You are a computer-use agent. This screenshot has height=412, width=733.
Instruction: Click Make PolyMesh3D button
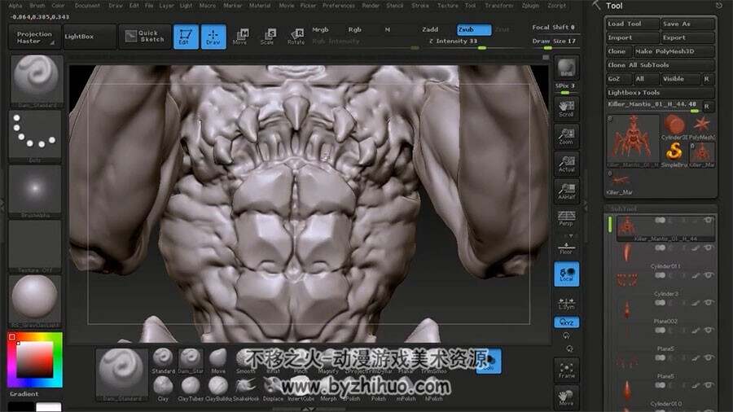point(674,51)
